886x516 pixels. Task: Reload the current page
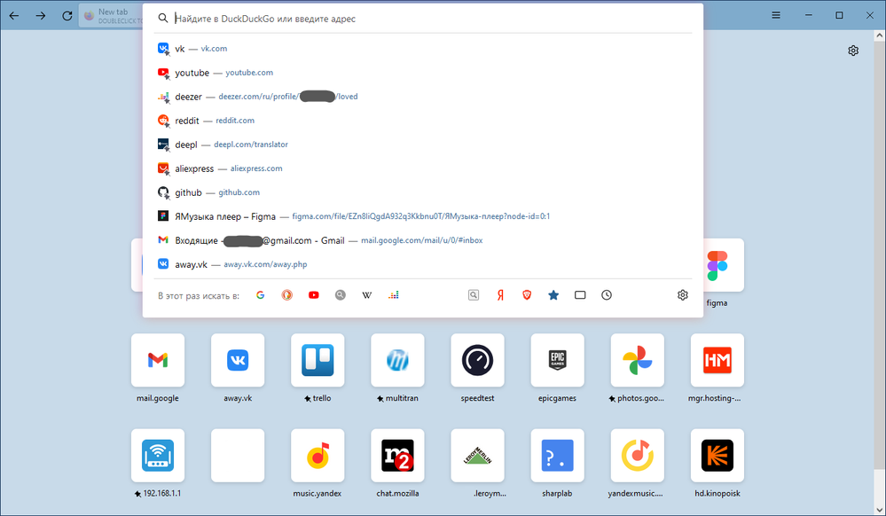[x=67, y=16]
